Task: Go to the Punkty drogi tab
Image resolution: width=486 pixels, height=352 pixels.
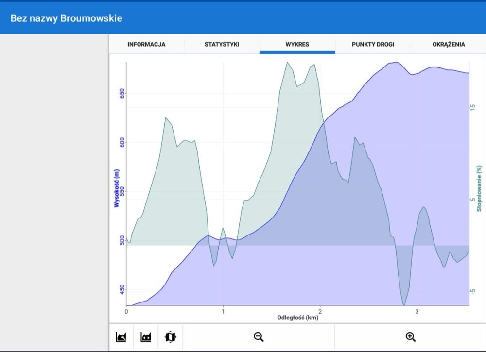Action: pos(373,44)
